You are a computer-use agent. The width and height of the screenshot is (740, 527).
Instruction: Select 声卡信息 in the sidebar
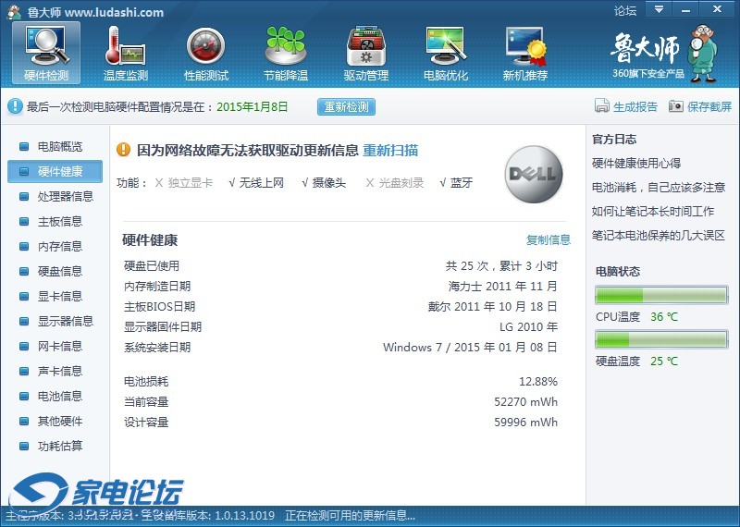point(55,372)
